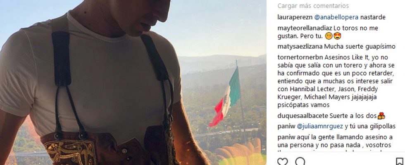Viewport: 405px width, 165px height.
Task: Click the smiling emoji after Pero tu
Action: coord(329,36)
